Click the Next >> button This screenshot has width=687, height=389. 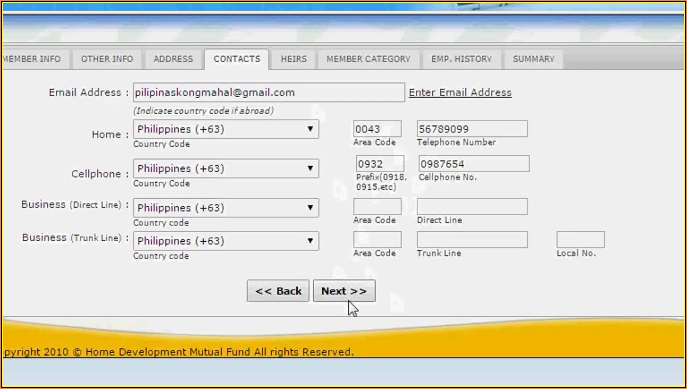(x=344, y=291)
